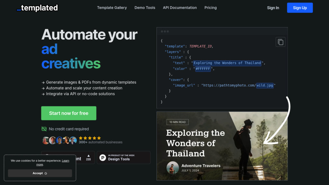
Task: View the Pricing page
Action: coord(210,8)
